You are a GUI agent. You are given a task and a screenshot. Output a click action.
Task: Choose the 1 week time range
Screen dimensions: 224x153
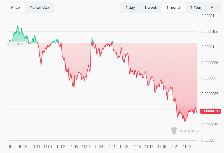(x=151, y=8)
